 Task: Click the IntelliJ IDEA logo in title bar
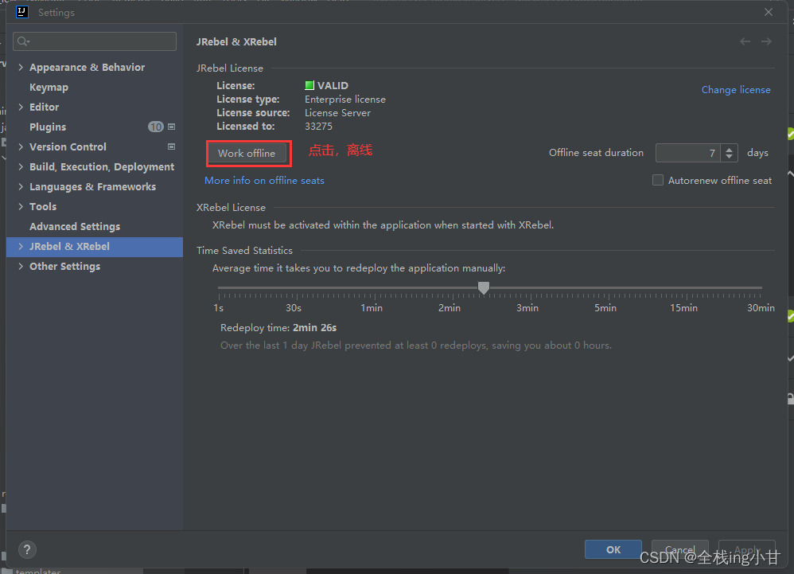pos(21,12)
